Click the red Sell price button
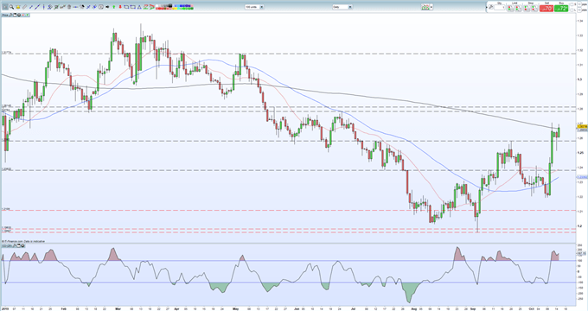The image size is (588, 311). pos(546,9)
